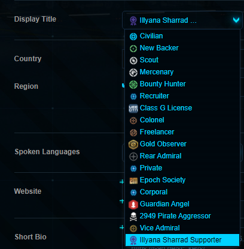Click the Epoch Society badge icon
The width and height of the screenshot is (244, 249).
coord(133,181)
